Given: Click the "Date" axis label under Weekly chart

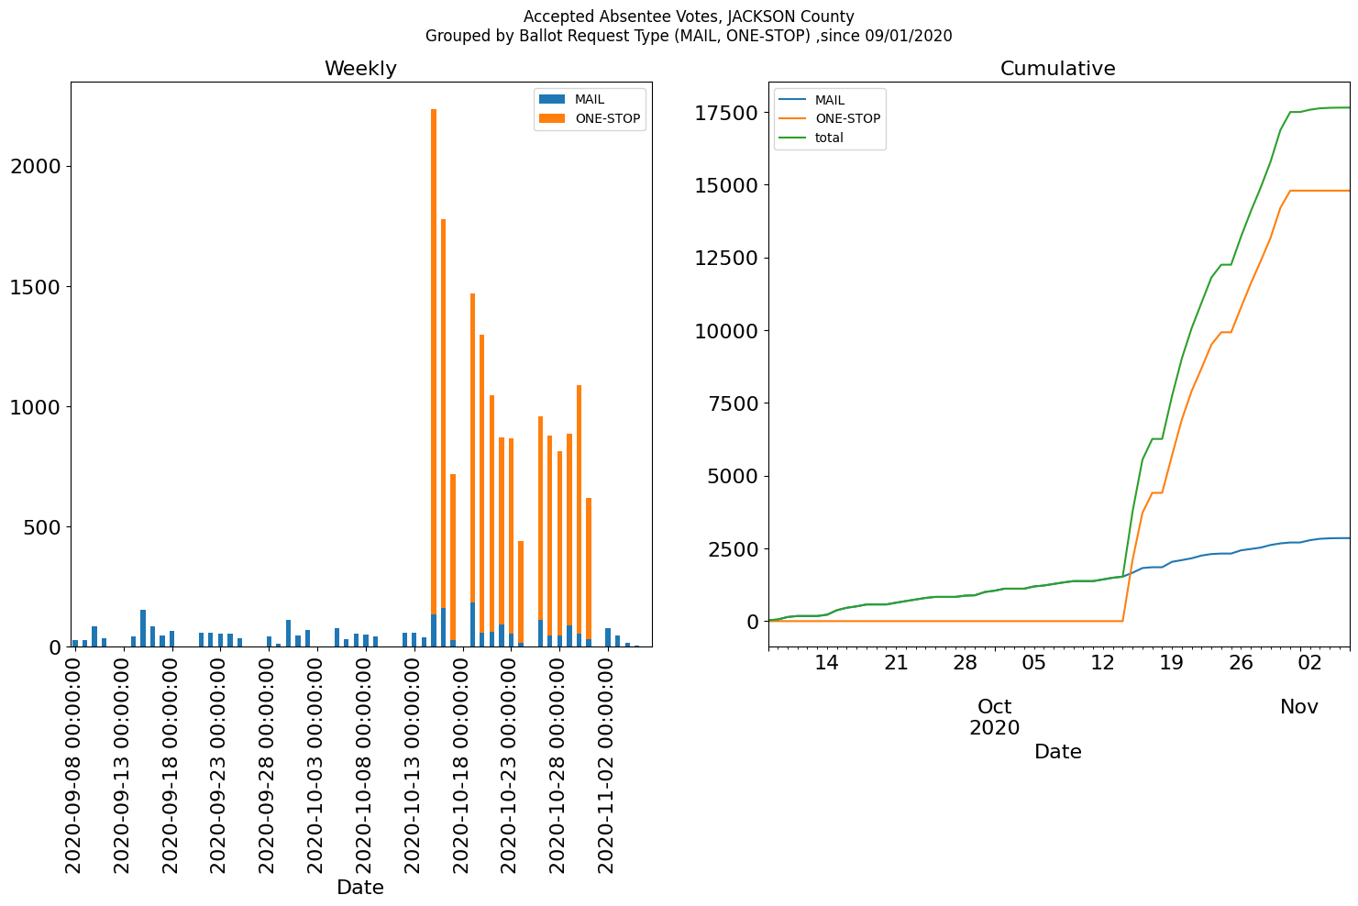Looking at the screenshot, I should point(360,888).
